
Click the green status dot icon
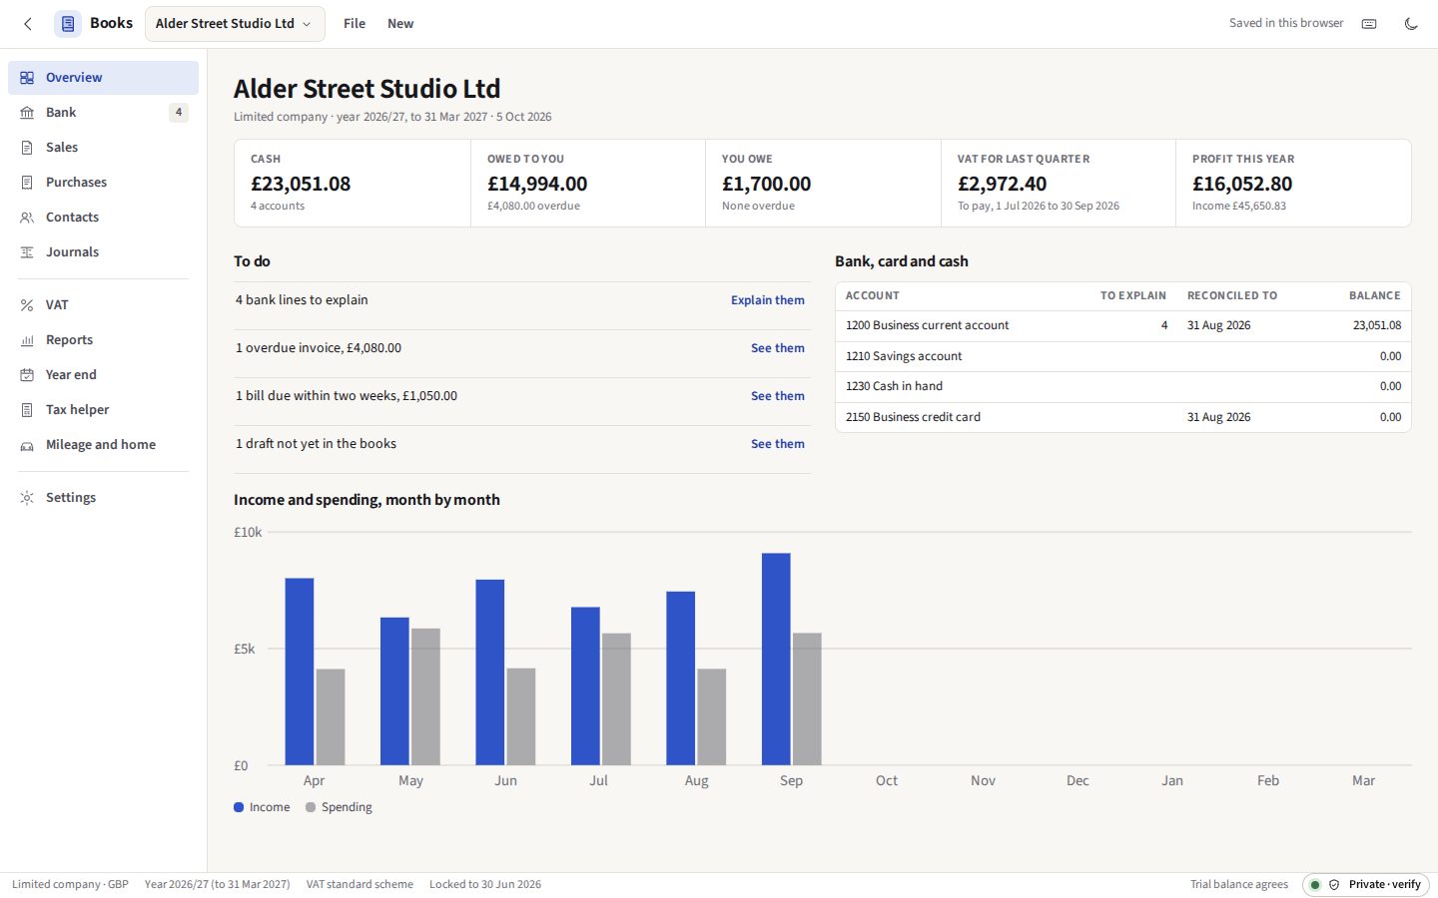tap(1315, 885)
